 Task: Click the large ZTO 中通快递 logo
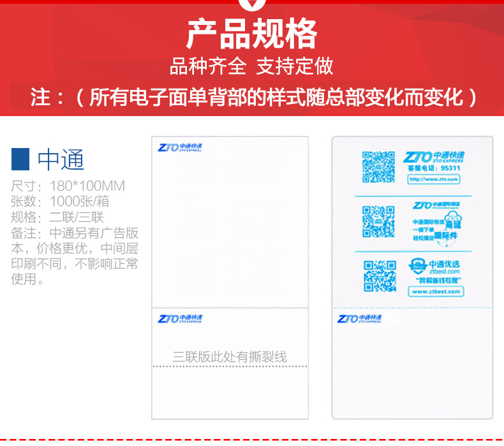[x=434, y=157]
